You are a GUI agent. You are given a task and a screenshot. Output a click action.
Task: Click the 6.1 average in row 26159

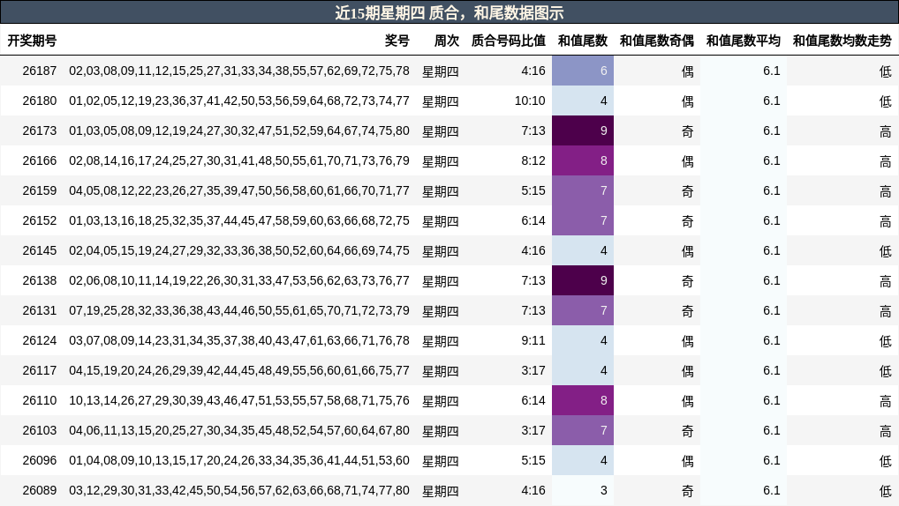click(x=772, y=190)
